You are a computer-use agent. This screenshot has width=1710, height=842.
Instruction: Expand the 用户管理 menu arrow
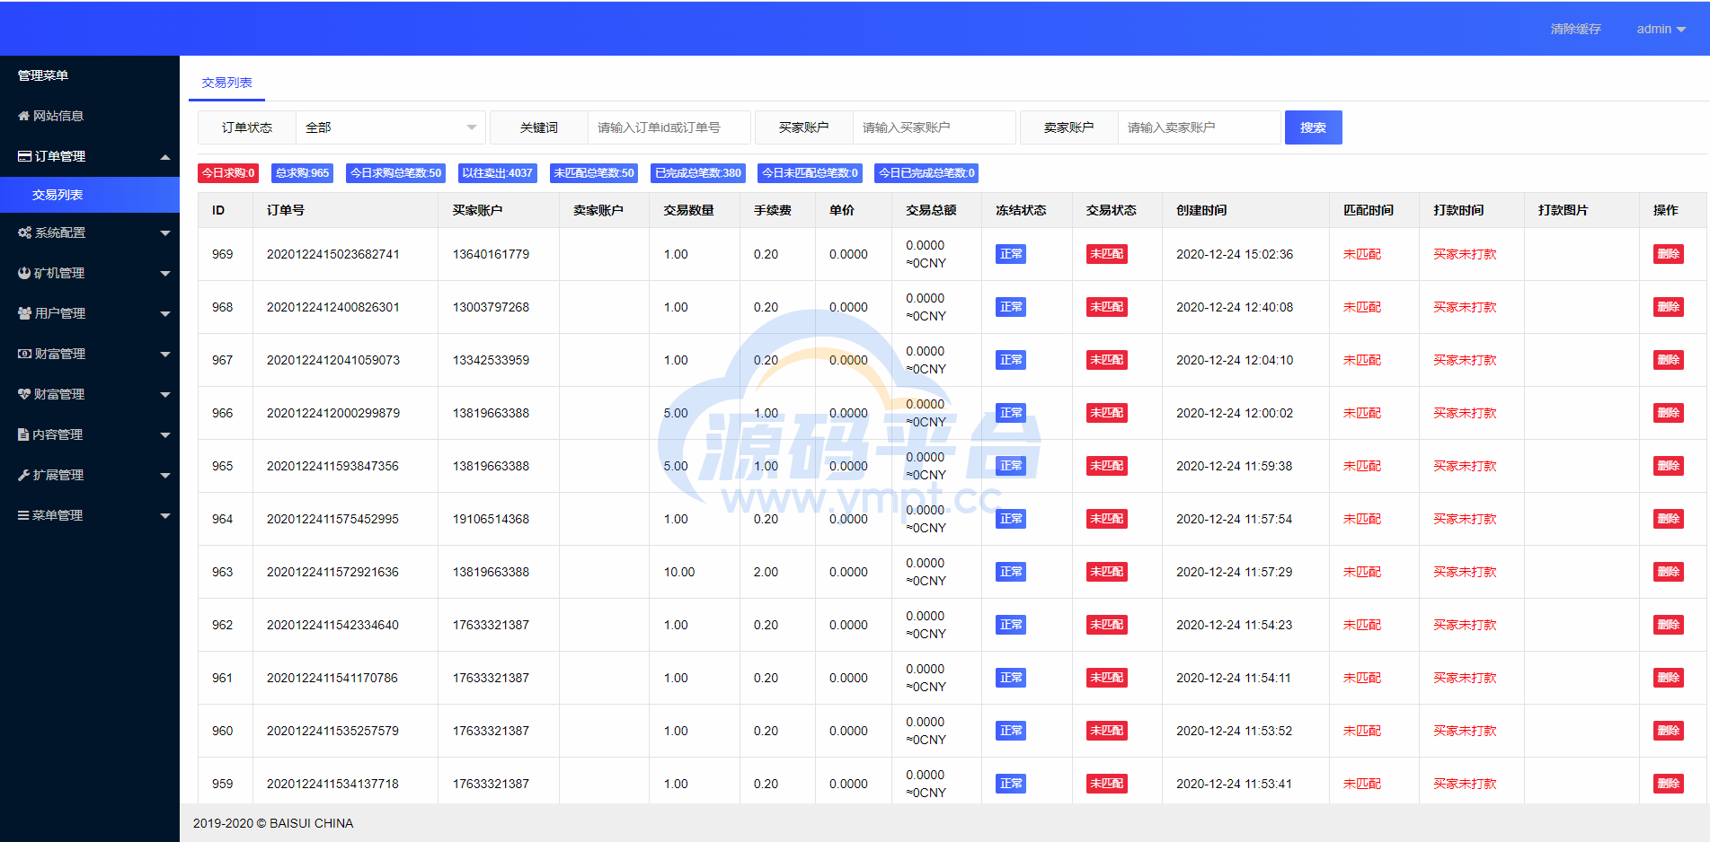click(x=165, y=314)
